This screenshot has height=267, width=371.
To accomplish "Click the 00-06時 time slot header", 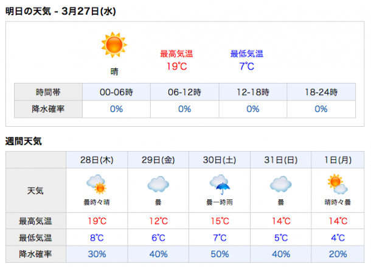I will pyautogui.click(x=116, y=92).
